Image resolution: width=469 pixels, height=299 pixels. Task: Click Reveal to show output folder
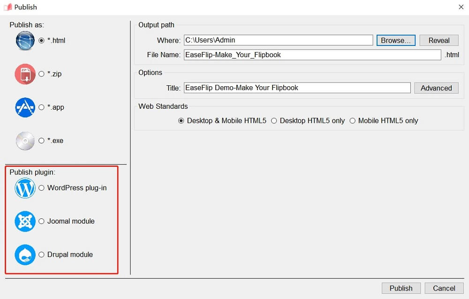click(x=439, y=40)
